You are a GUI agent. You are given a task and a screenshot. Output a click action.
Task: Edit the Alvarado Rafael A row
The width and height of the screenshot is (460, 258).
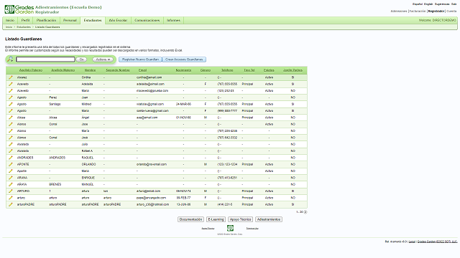(11, 151)
